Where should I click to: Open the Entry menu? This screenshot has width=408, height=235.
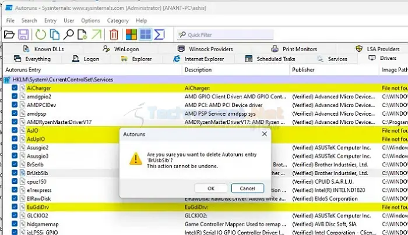(50, 20)
